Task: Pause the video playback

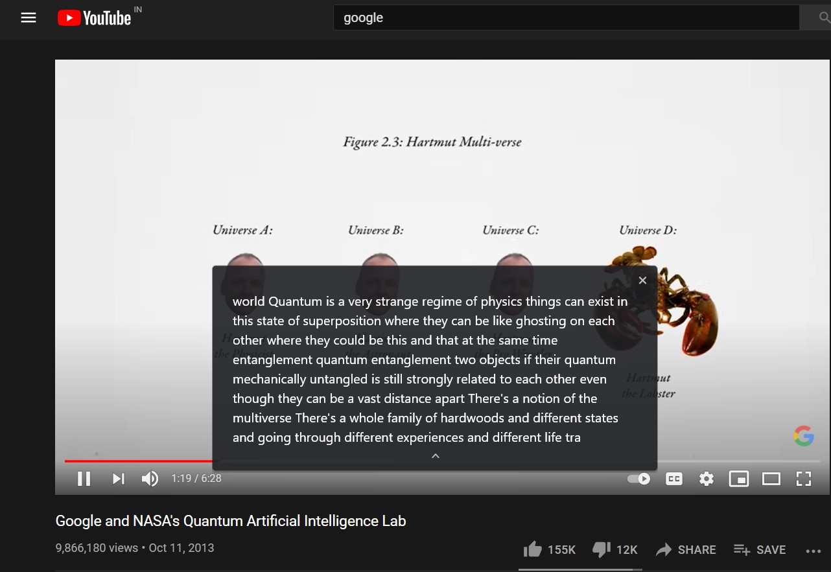Action: click(x=84, y=478)
